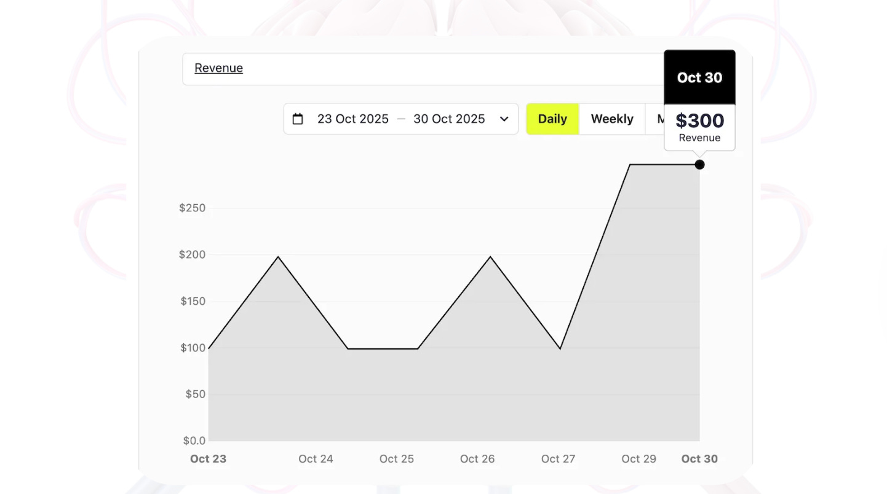
Task: Click the Revenue label in the tooltip
Action: (x=699, y=138)
